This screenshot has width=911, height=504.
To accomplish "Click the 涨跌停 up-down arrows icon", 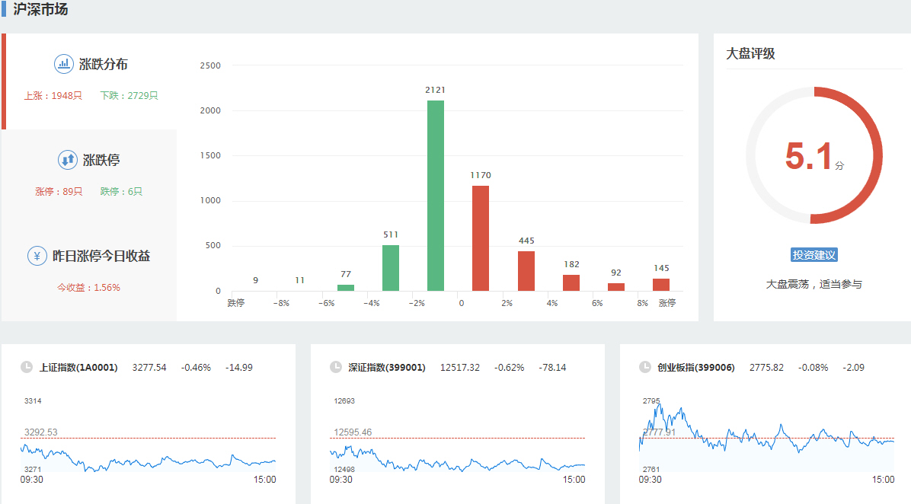I will tap(68, 160).
